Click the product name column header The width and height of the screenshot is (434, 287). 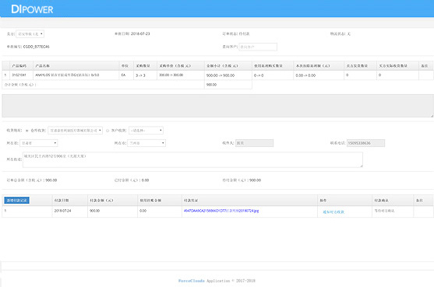pos(76,66)
